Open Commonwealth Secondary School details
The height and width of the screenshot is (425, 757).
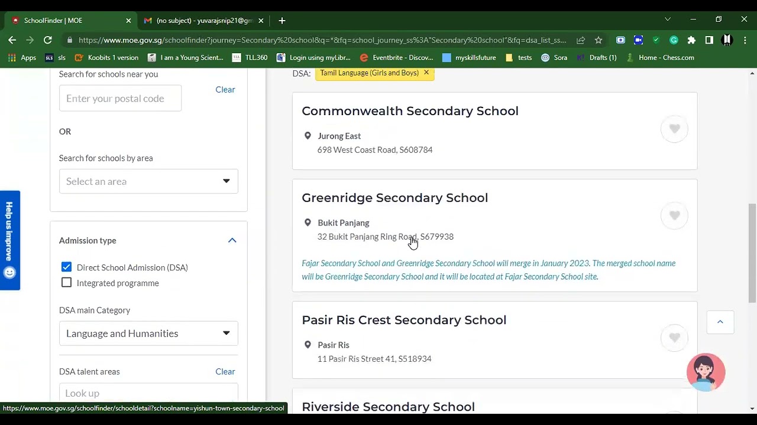coord(410,111)
